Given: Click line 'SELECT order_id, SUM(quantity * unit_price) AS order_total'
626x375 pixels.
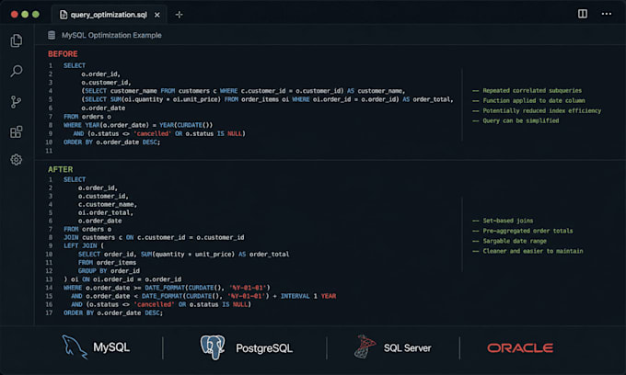Looking at the screenshot, I should 183,254.
